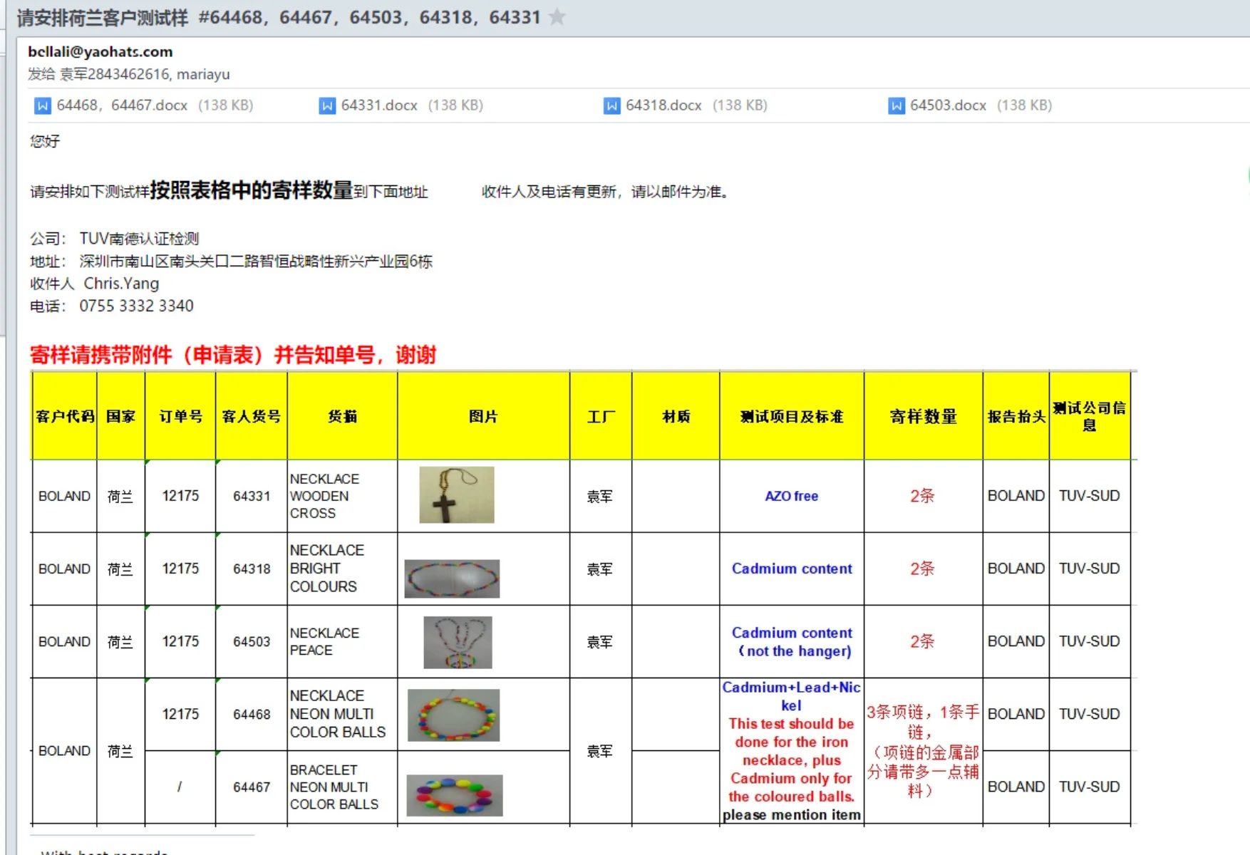Image resolution: width=1250 pixels, height=855 pixels.
Task: Click the 图片 column header
Action: pyautogui.click(x=484, y=416)
